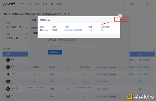Switch language to EN
156x101 pixels.
click(x=139, y=5)
